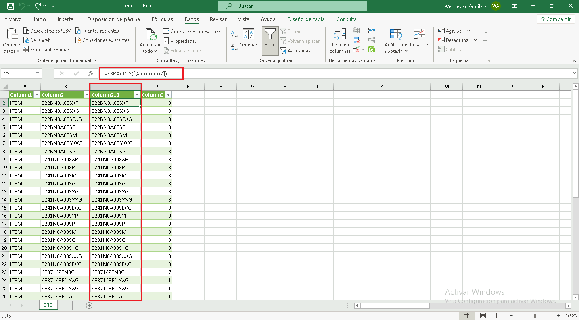This screenshot has width=579, height=320.
Task: Add a new sheet with plus icon
Action: click(x=89, y=305)
